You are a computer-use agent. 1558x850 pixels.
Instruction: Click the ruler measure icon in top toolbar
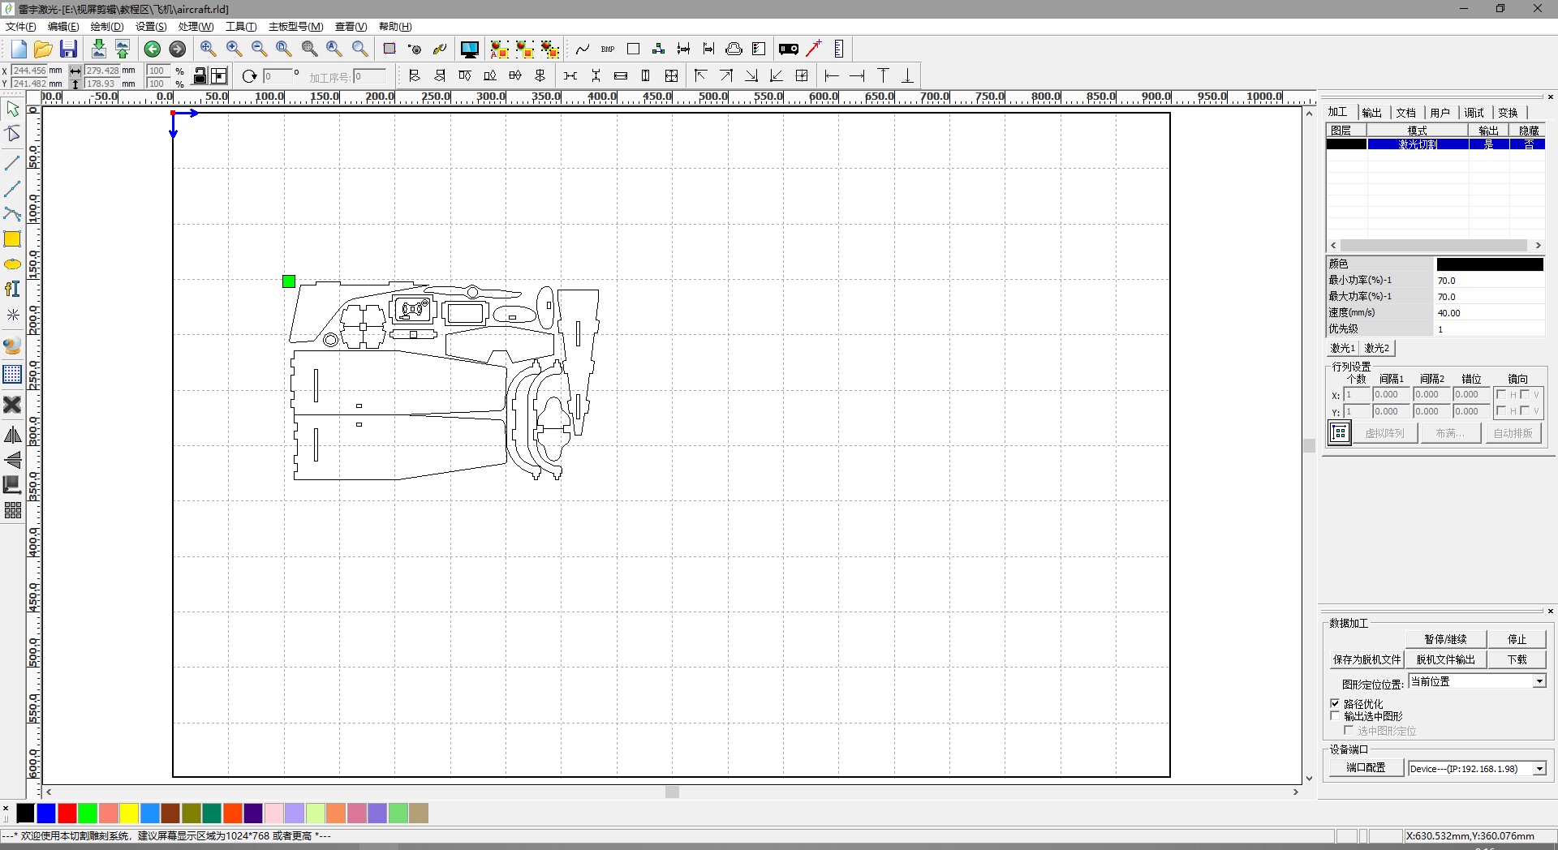click(x=839, y=49)
